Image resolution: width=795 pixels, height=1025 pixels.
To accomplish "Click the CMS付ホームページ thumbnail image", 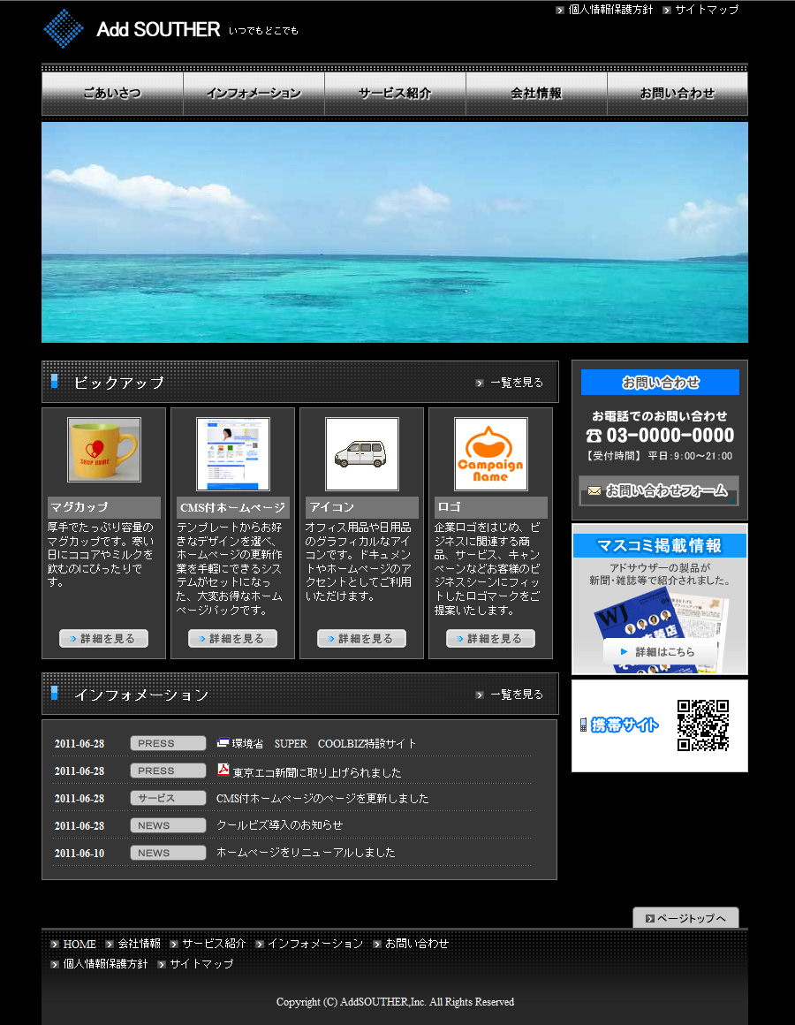I will [232, 451].
